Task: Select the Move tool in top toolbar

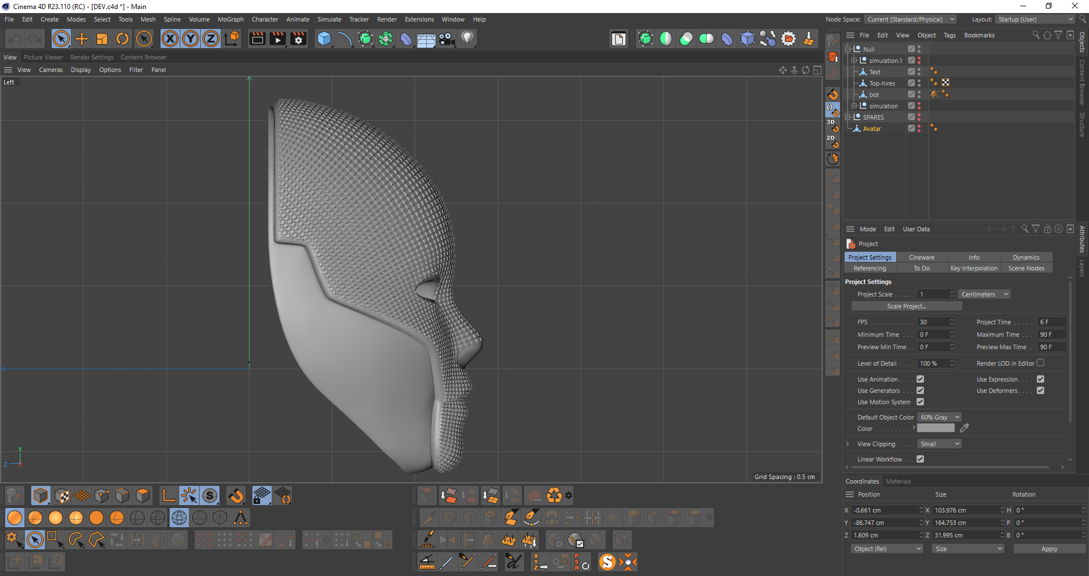Action: click(82, 39)
